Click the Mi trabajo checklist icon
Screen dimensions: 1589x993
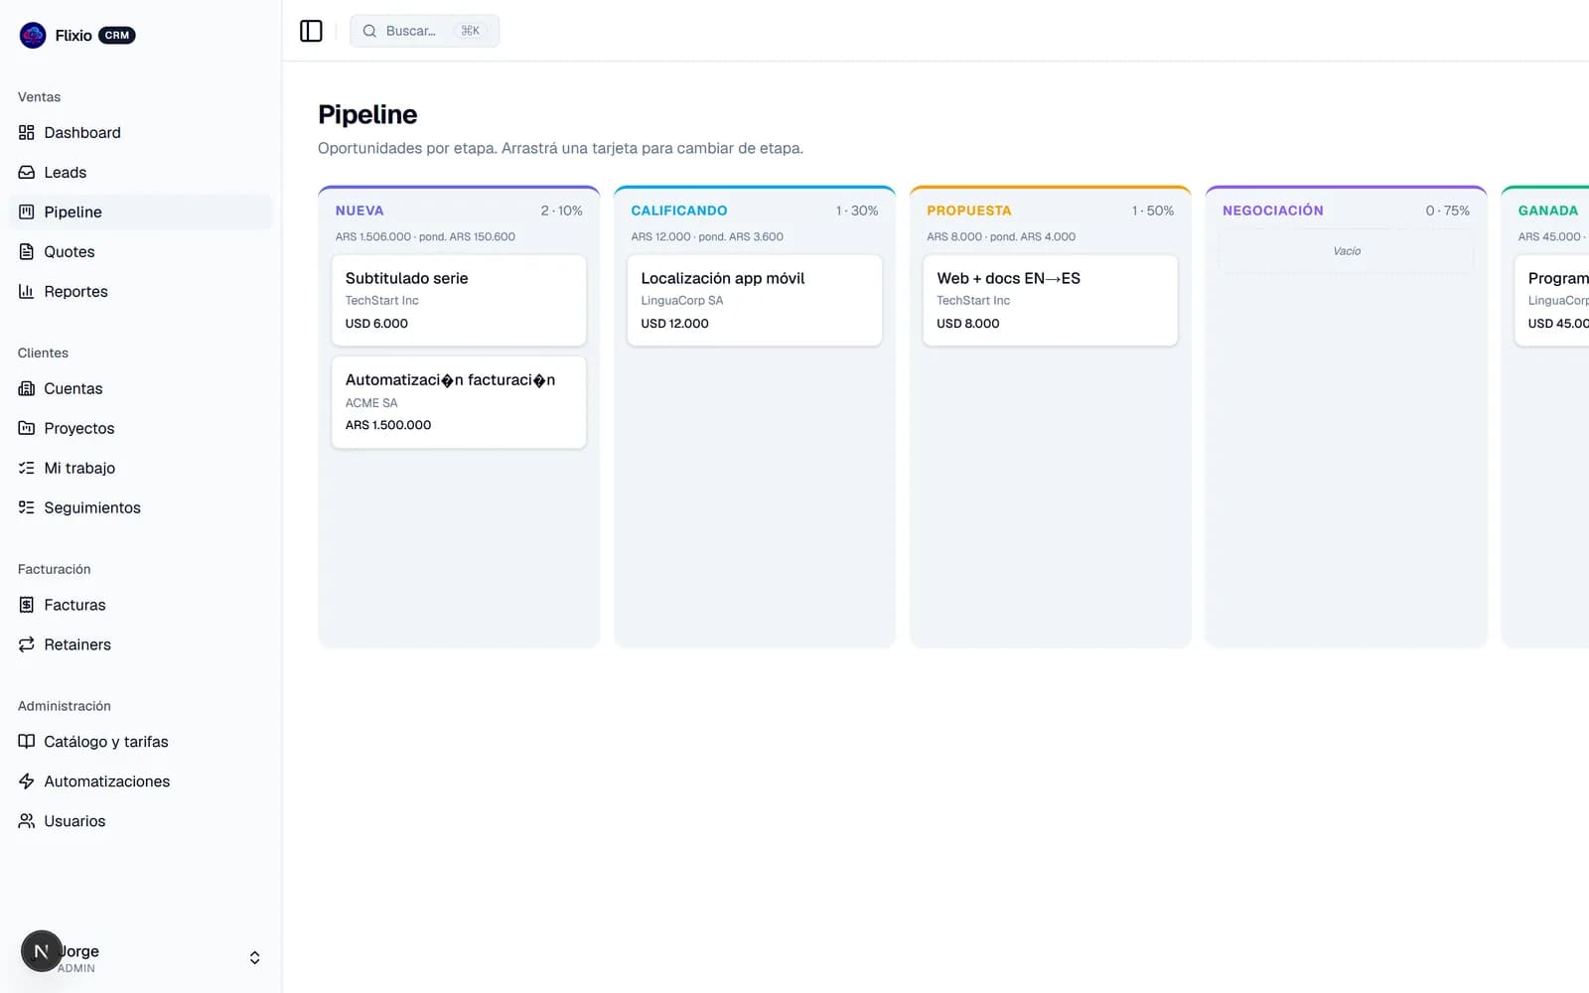click(x=27, y=468)
